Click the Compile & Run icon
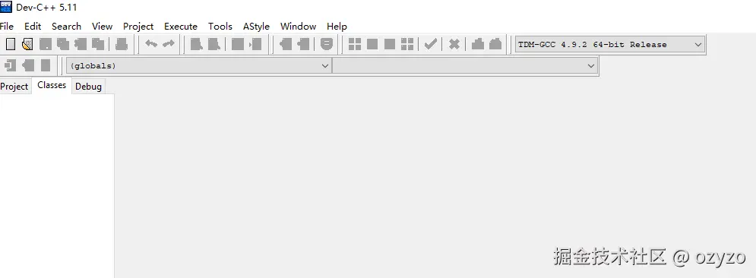The image size is (756, 278). point(390,44)
